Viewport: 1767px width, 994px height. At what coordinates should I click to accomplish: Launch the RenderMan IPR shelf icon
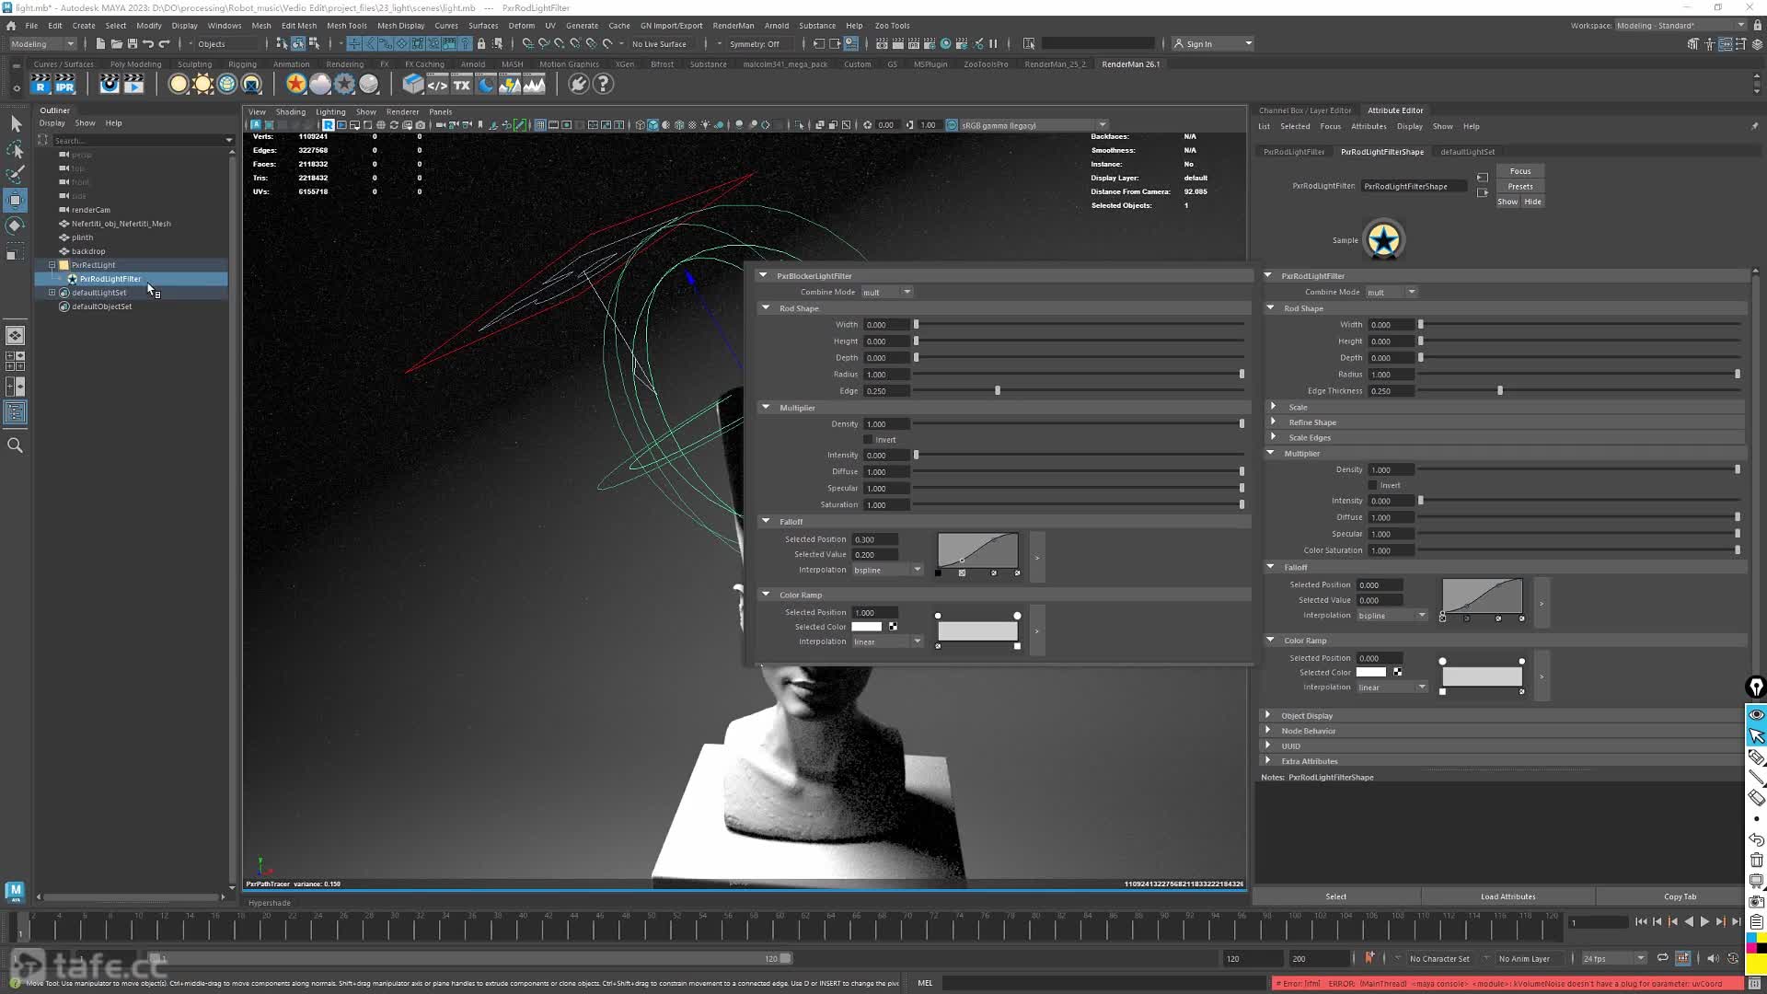point(64,85)
